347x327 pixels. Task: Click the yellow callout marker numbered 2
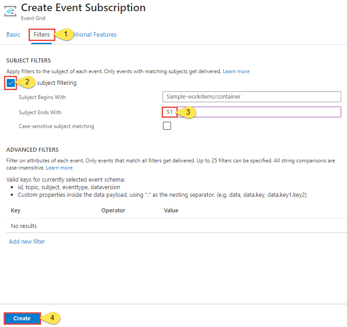pyautogui.click(x=27, y=82)
